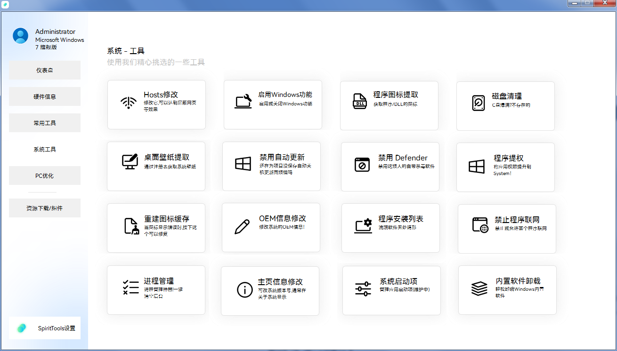
Task: Disable automatic updates via 禁用自动更新
Action: pos(272,166)
